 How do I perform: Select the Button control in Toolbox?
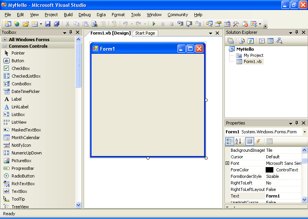[x=18, y=61]
